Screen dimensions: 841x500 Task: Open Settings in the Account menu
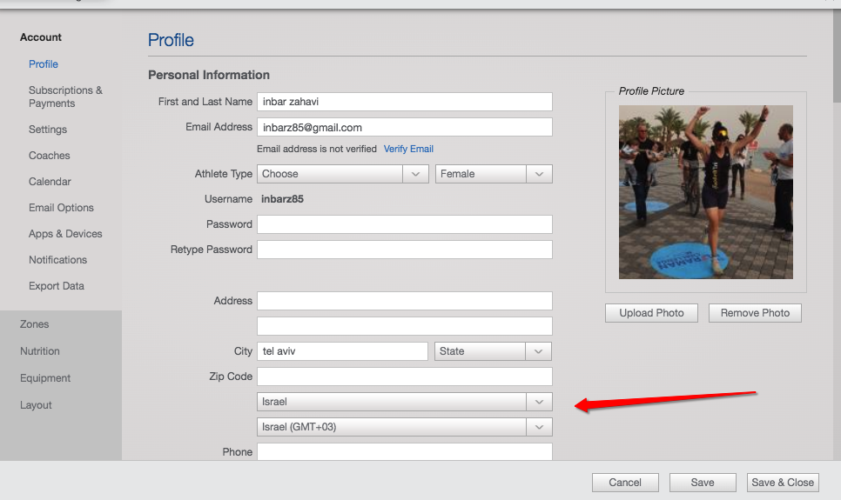48,130
